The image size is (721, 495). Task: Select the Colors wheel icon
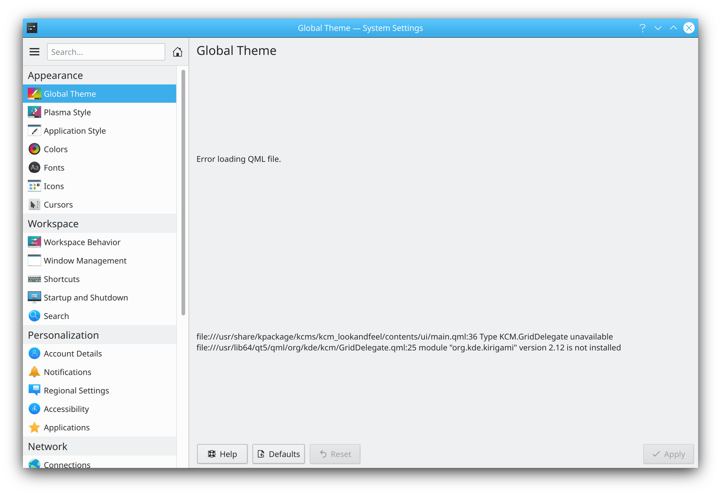click(x=34, y=149)
